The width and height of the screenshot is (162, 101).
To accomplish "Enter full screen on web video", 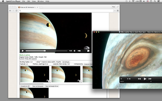I will pos(88,51).
